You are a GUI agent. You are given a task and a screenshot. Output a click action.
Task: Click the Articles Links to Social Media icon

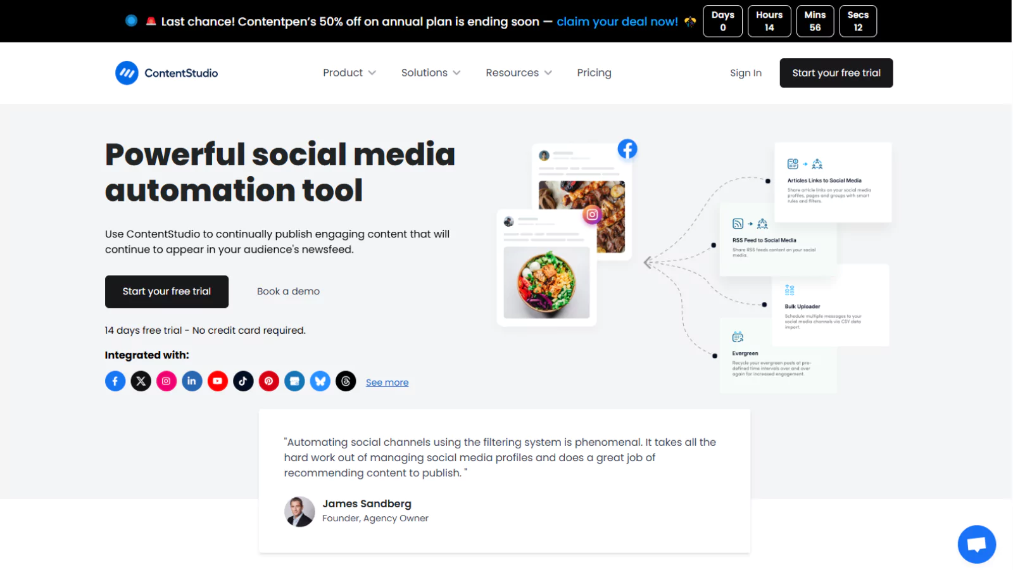[805, 164]
